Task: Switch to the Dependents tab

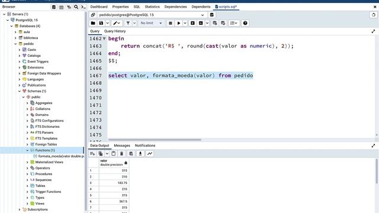Action: pos(201,7)
